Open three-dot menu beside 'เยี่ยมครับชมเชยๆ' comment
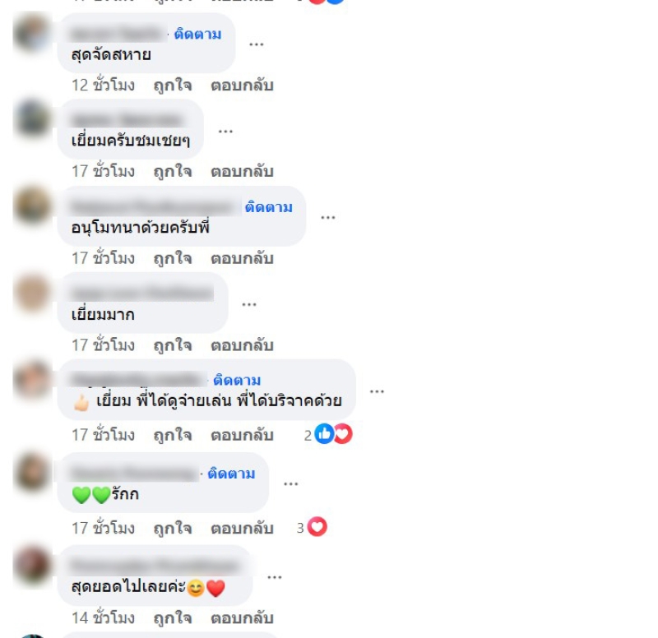The height and width of the screenshot is (638, 658). (225, 132)
